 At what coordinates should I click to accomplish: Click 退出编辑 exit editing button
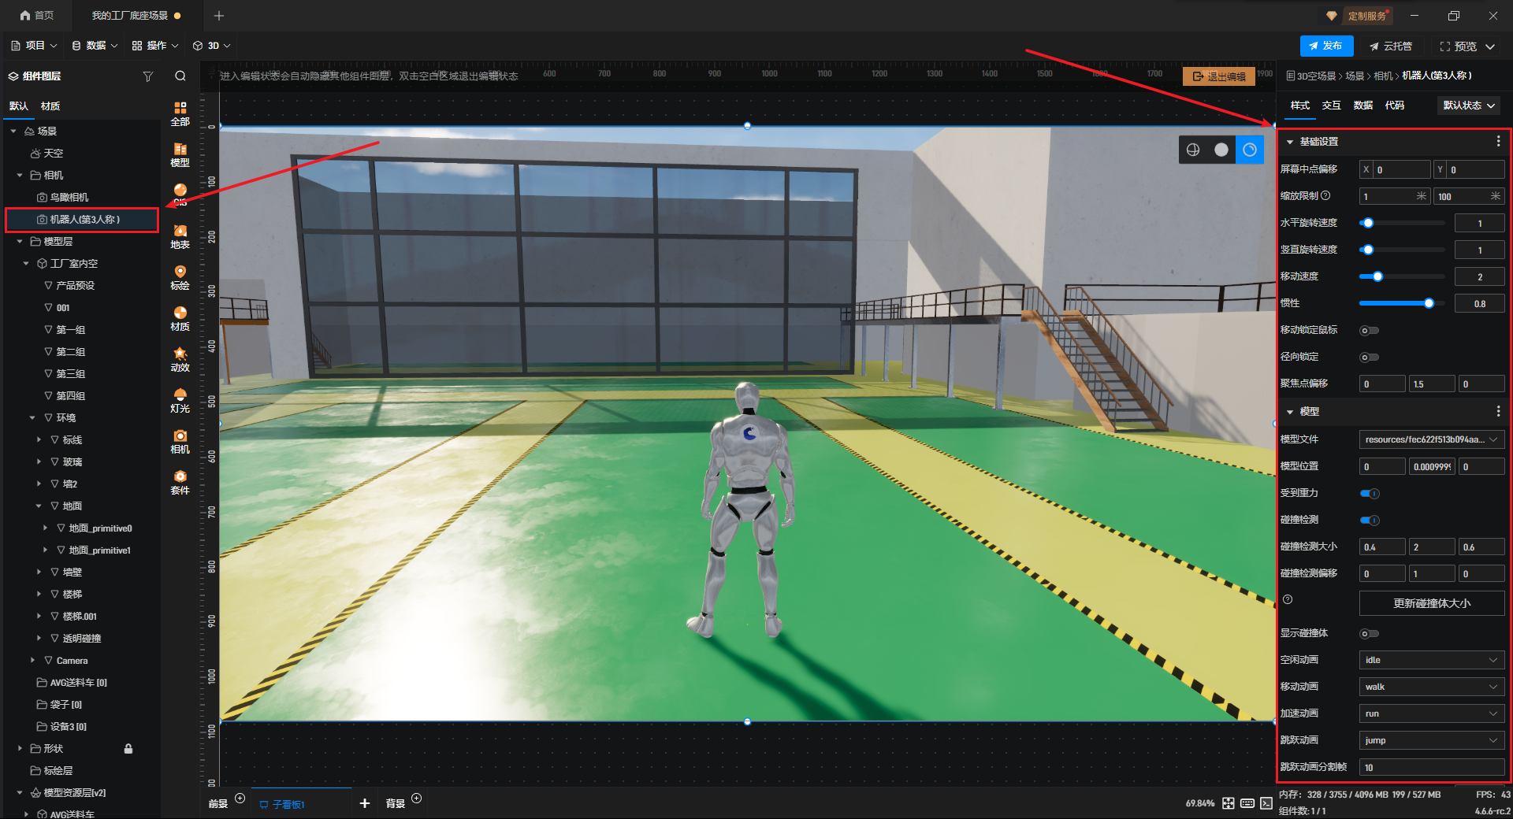1219,76
